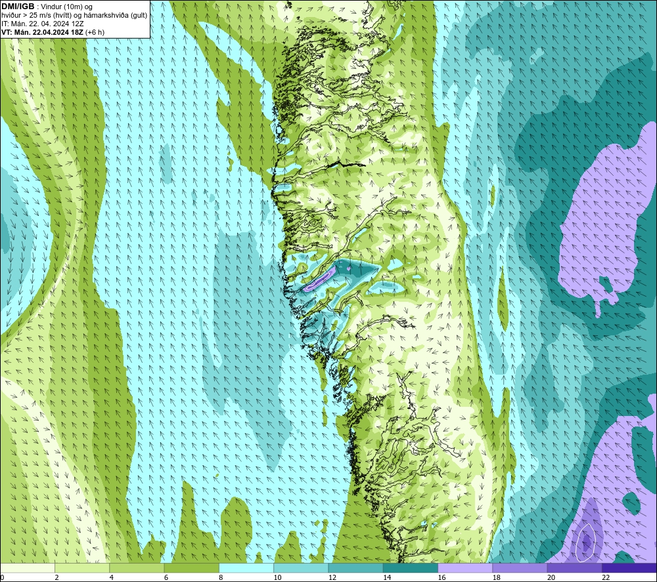Click the "VT: Mán. 22.04.2024 18Z" valid-time line
Viewport: 657px width, 582px height.
tap(42, 32)
